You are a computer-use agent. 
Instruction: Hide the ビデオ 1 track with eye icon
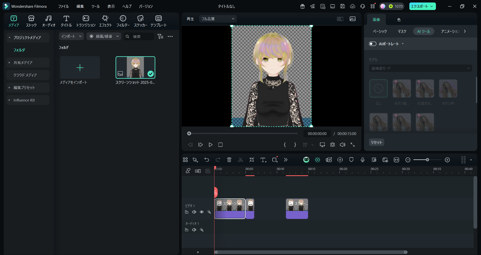pyautogui.click(x=202, y=212)
